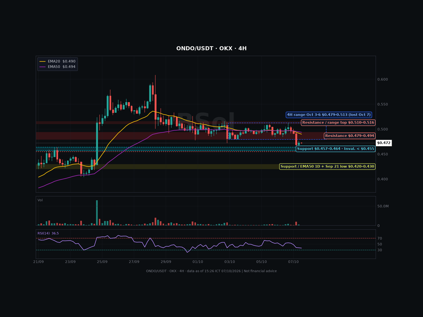The width and height of the screenshot is (423, 317).
Task: Click the RSI axis tick 70
Action: [x=380, y=238]
